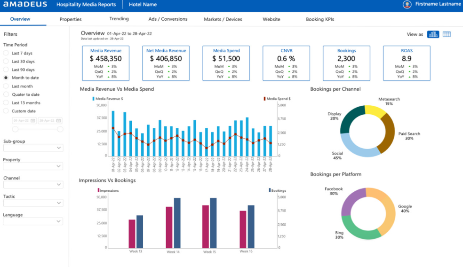Click 'Impressions Vs Bookings' chart title

pyautogui.click(x=107, y=180)
